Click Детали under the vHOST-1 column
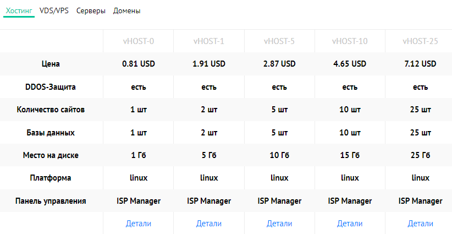 coord(209,224)
